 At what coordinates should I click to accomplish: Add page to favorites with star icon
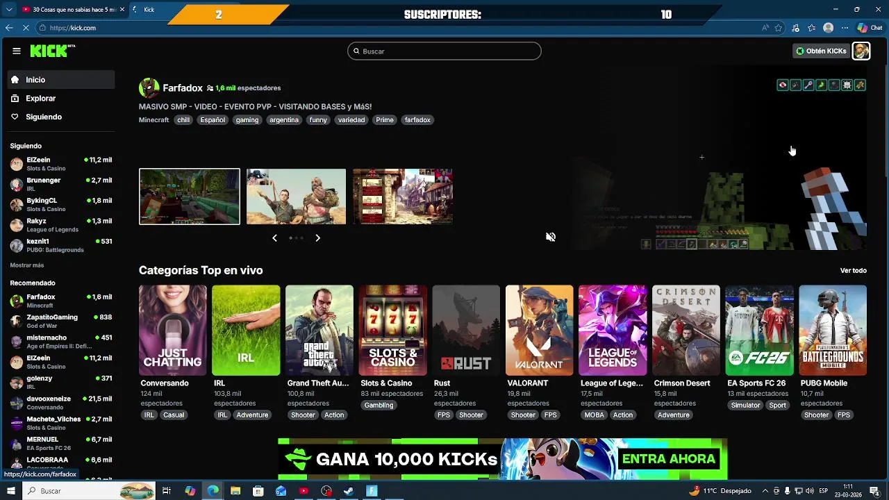click(779, 28)
